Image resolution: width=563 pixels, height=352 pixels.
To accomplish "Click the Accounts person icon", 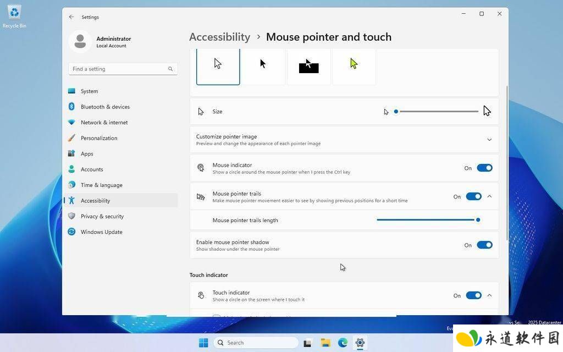I will coord(71,169).
